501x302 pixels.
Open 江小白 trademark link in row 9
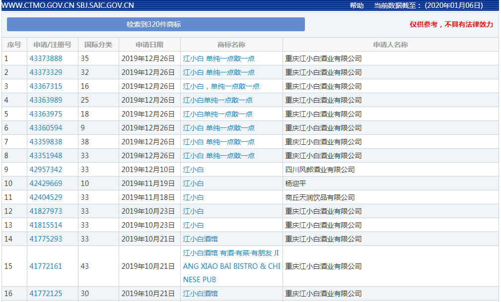[193, 170]
